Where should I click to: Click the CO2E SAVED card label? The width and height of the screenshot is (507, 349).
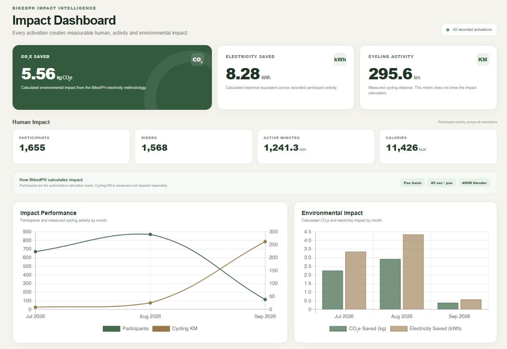point(35,57)
